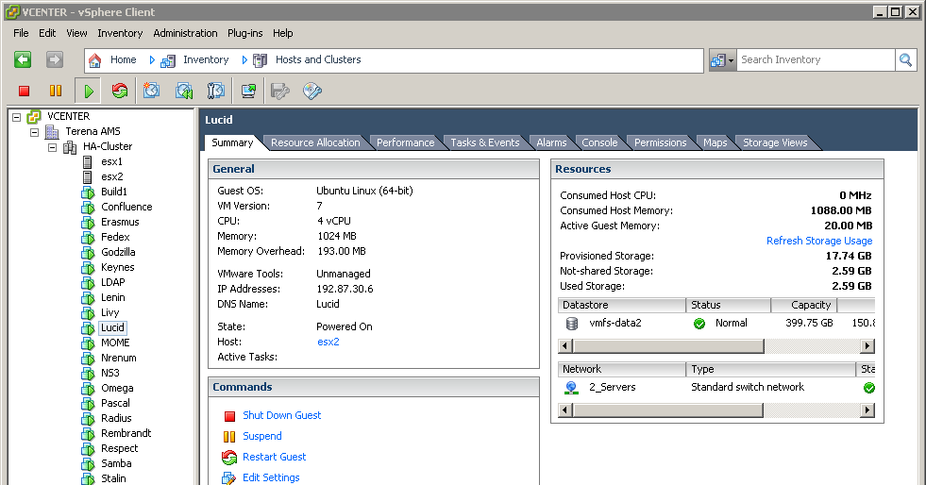Screen dimensions: 926x485
Task: Switch to the Performance tab
Action: 405,142
